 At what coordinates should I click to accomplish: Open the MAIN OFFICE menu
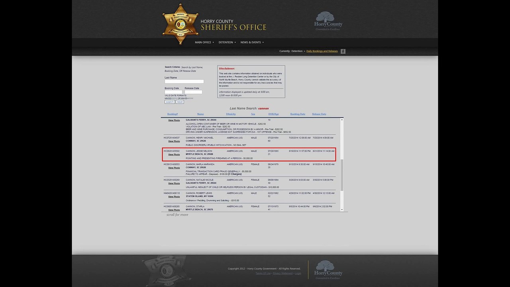click(204, 42)
